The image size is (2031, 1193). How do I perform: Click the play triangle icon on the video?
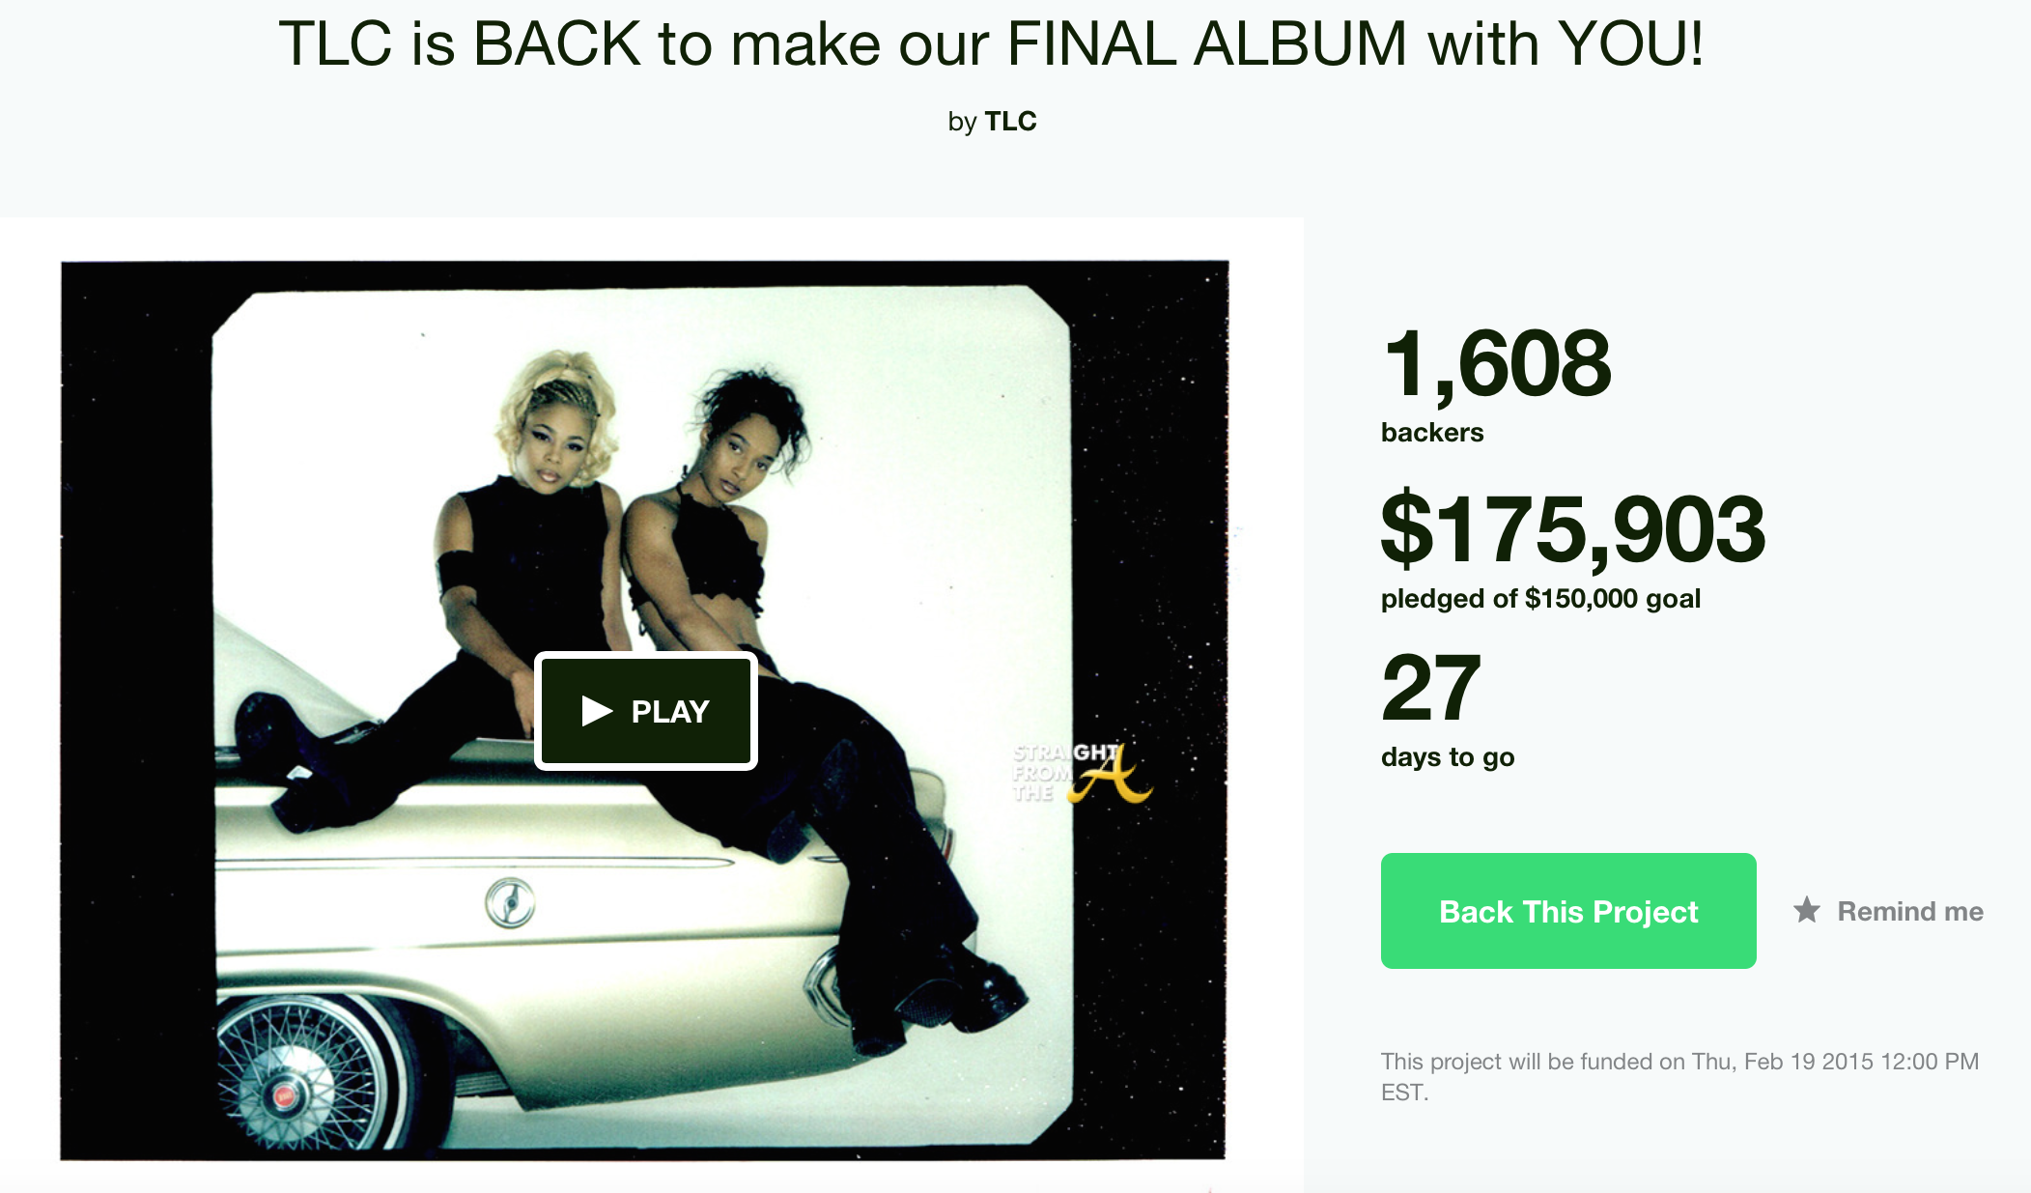(597, 711)
